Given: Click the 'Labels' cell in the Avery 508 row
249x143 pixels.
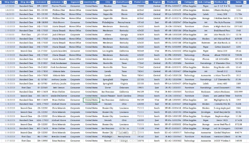Looking at the screenshot, I should click(206, 14).
